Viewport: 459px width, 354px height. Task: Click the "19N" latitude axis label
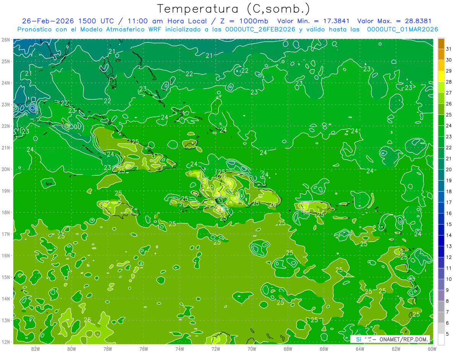click(6, 191)
